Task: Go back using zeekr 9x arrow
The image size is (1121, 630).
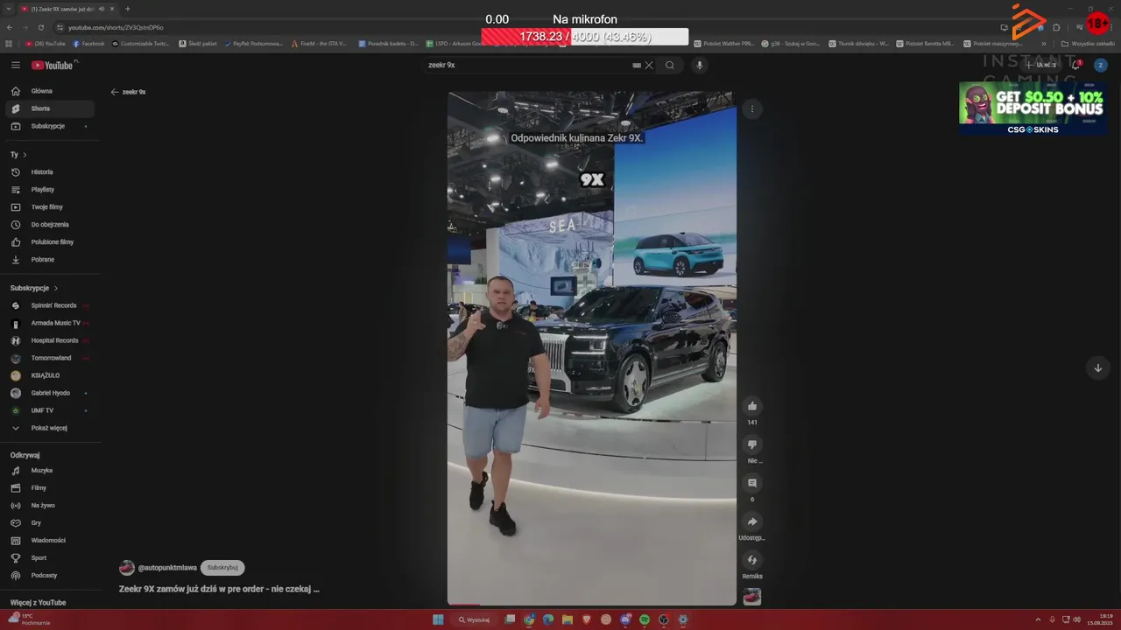Action: 115,92
